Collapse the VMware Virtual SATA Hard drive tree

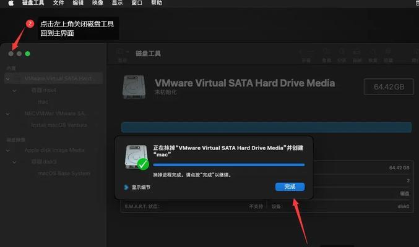point(8,78)
